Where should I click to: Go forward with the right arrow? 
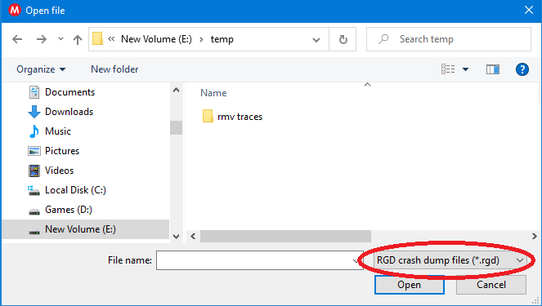[x=42, y=39]
